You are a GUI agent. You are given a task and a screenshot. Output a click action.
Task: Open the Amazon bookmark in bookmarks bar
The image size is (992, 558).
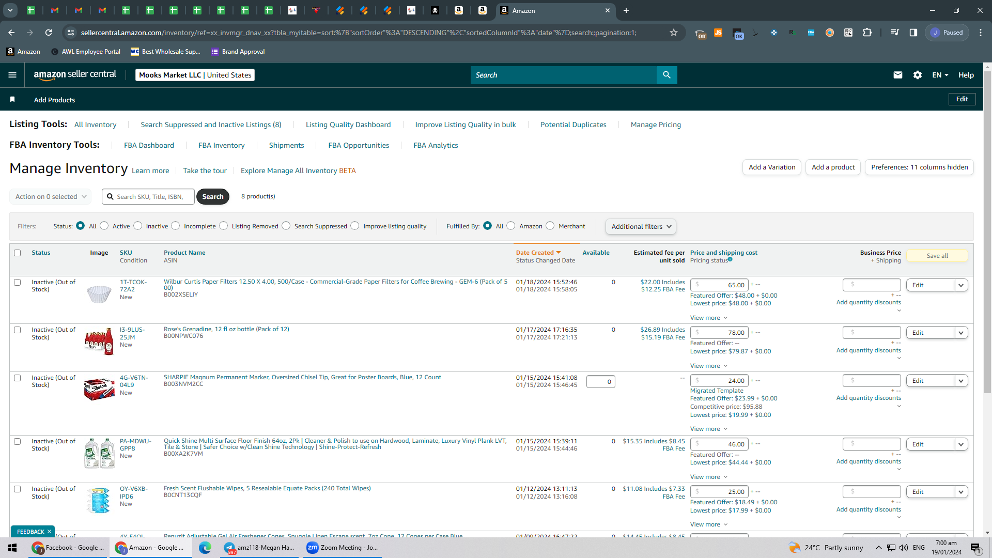pyautogui.click(x=23, y=52)
